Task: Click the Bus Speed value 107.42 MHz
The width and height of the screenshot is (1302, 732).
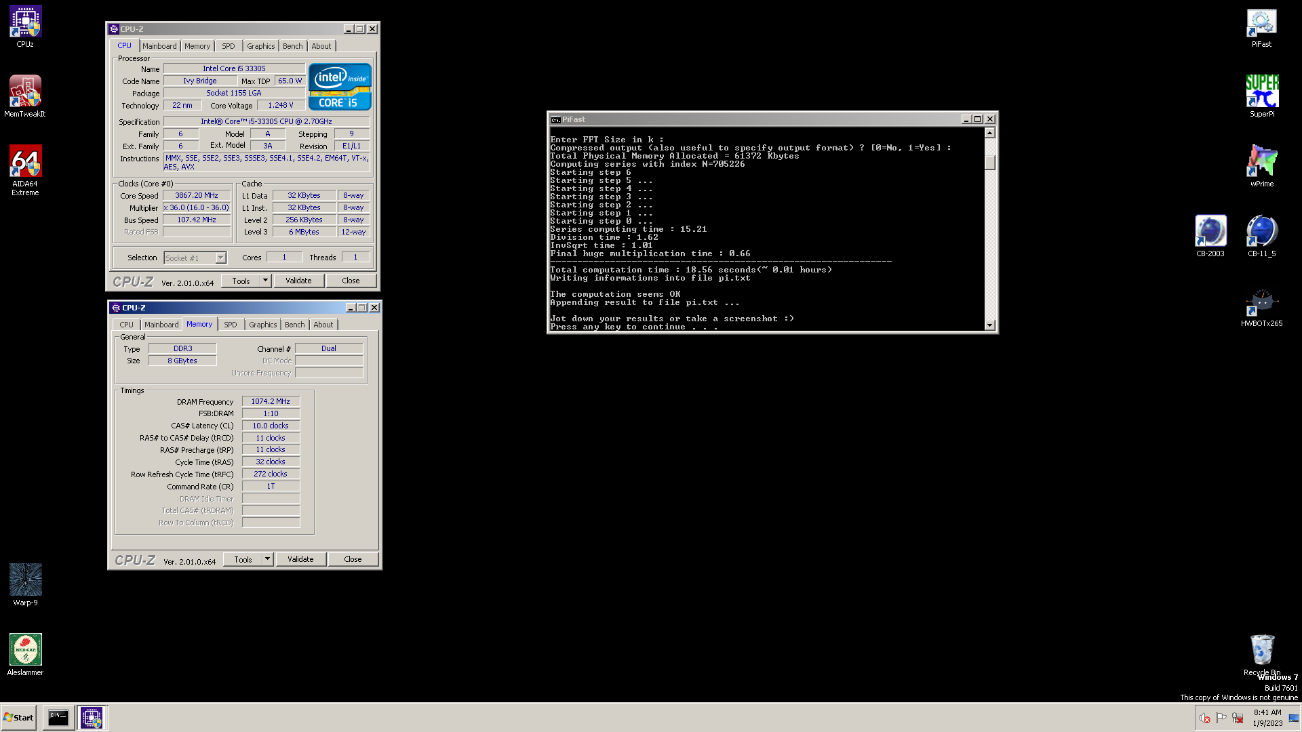Action: coord(197,220)
